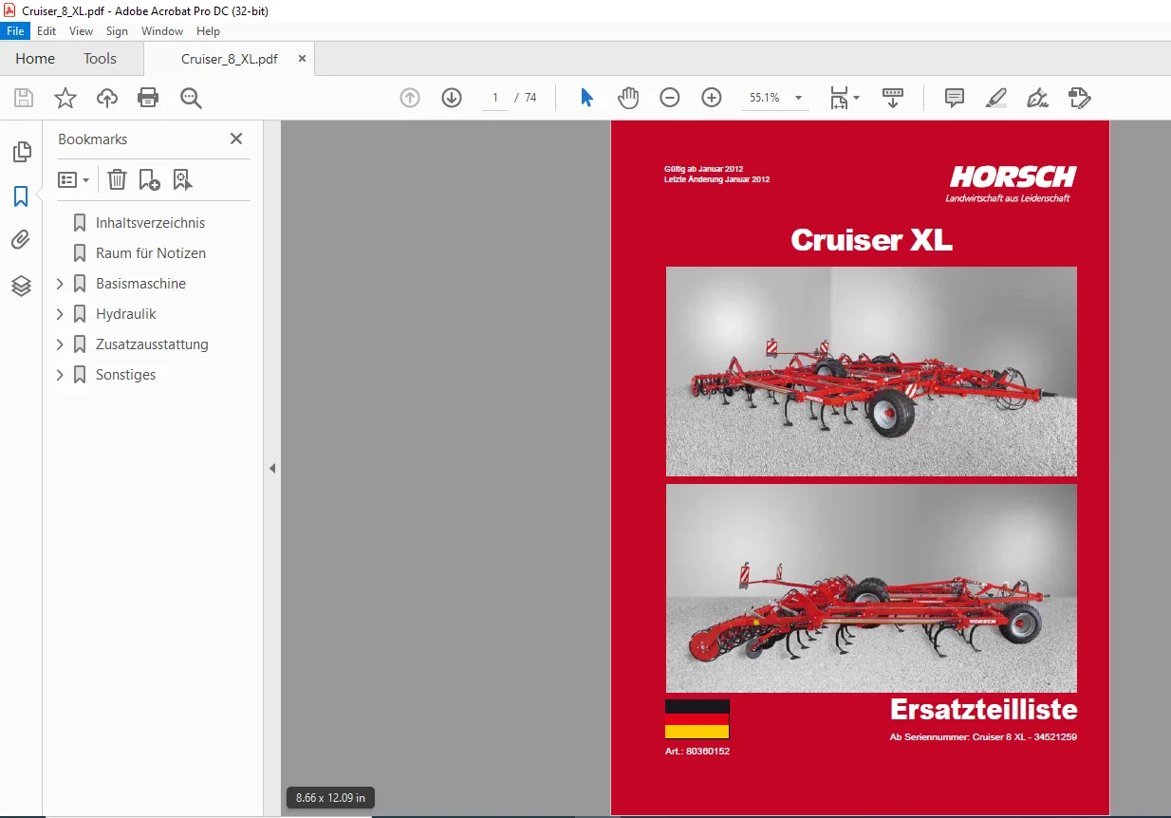Open the Sign document pen tool
The height and width of the screenshot is (818, 1171).
pos(1037,98)
